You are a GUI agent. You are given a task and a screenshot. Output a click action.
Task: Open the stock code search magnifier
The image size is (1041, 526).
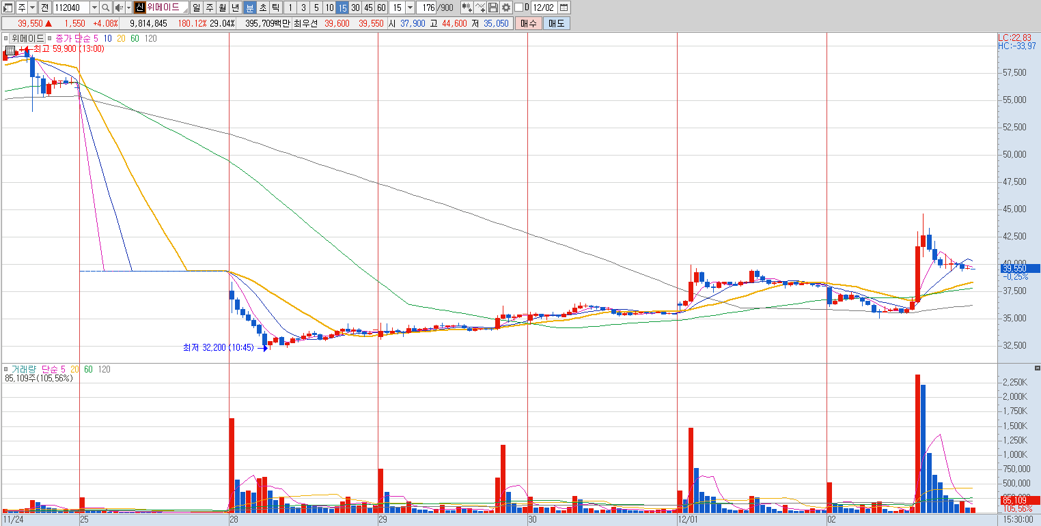pyautogui.click(x=106, y=8)
